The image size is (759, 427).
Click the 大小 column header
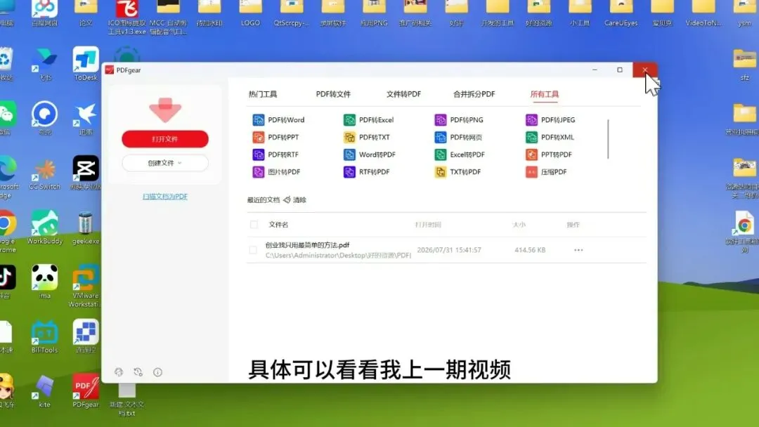tap(519, 225)
